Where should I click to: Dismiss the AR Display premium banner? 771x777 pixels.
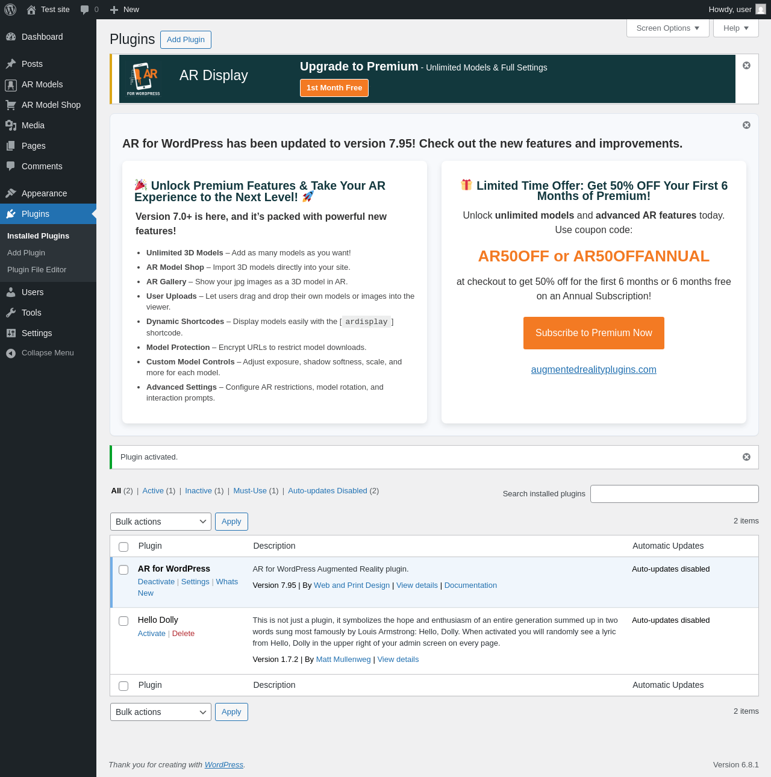[746, 65]
